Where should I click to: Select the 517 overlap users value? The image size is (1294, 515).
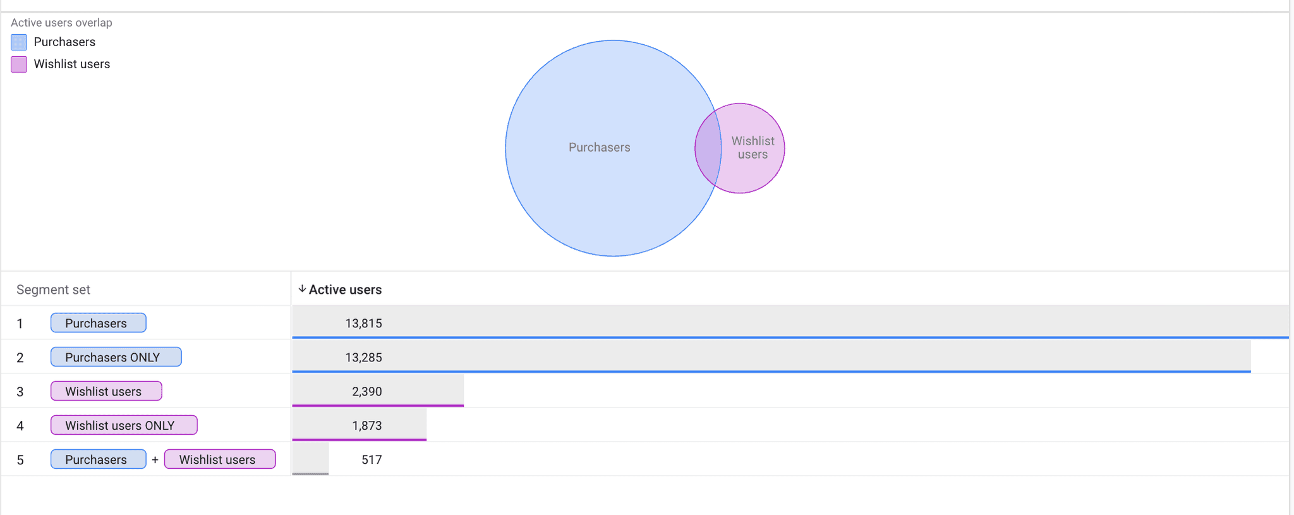click(x=372, y=460)
